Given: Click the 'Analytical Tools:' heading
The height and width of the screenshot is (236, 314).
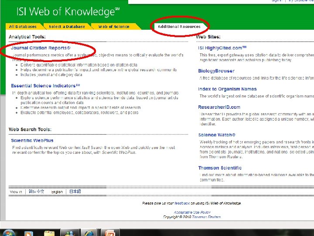Looking at the screenshot, I should pos(27,37).
